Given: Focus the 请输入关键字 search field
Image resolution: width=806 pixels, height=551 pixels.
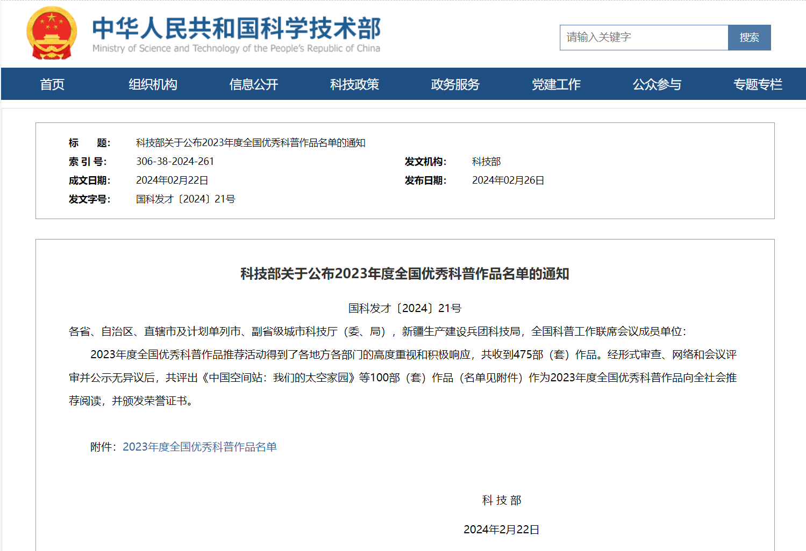Looking at the screenshot, I should [x=644, y=38].
